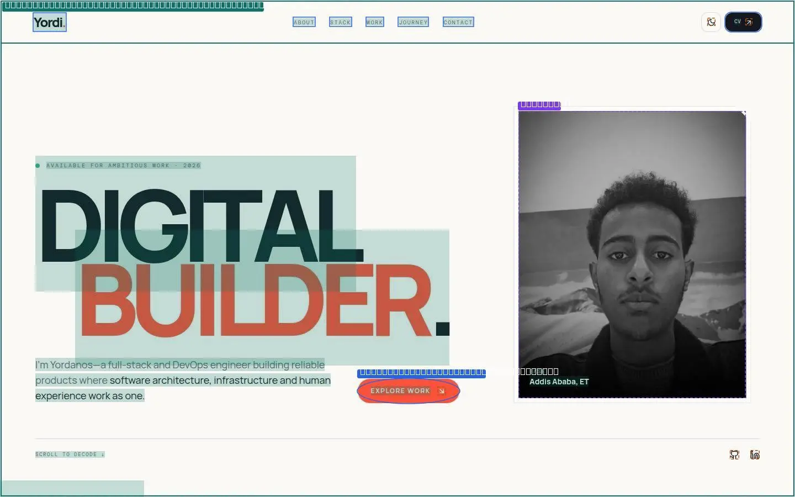The height and width of the screenshot is (497, 795).
Task: Toggle dark mode with the moon icon
Action: [711, 22]
